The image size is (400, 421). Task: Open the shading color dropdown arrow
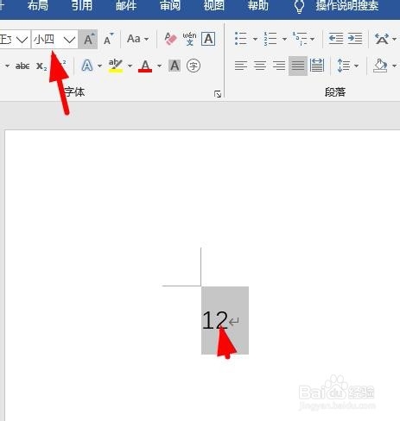tap(395, 66)
